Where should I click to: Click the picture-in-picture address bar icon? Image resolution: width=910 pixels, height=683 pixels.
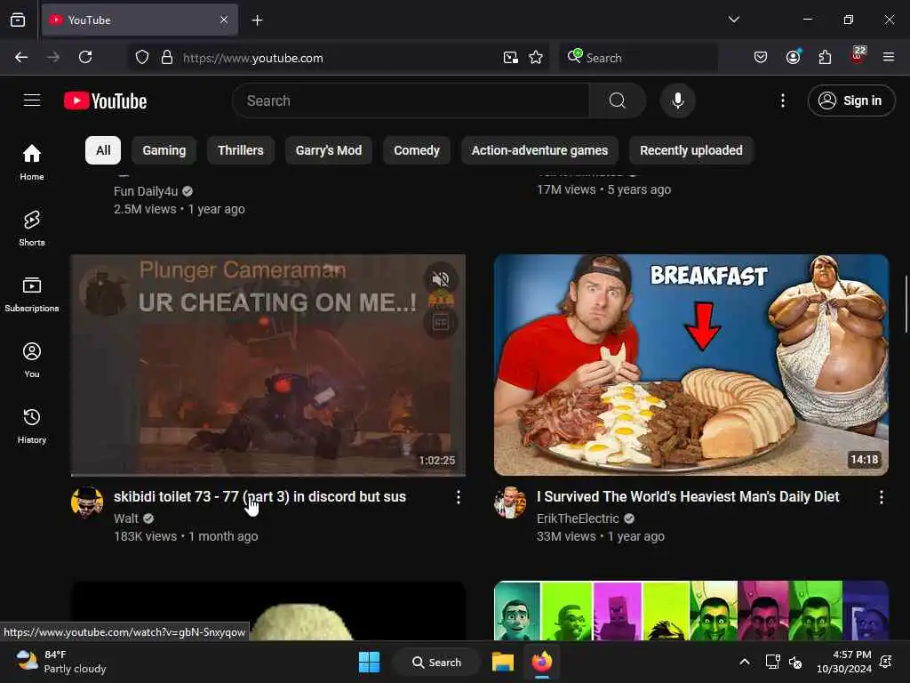click(511, 58)
